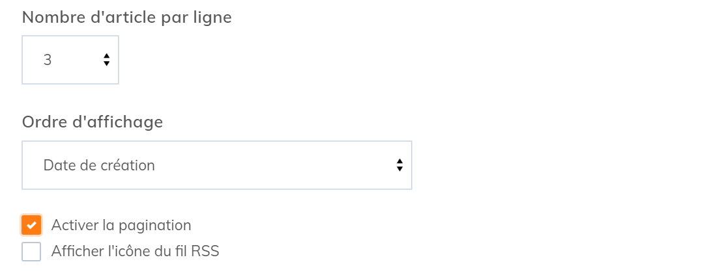Click the arrows icon in articles-per-line select
712x277 pixels.
tap(106, 60)
